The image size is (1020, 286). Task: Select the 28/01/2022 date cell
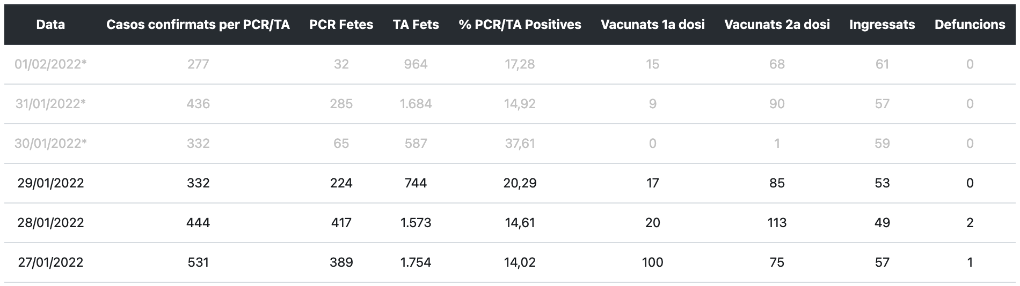[x=50, y=223]
